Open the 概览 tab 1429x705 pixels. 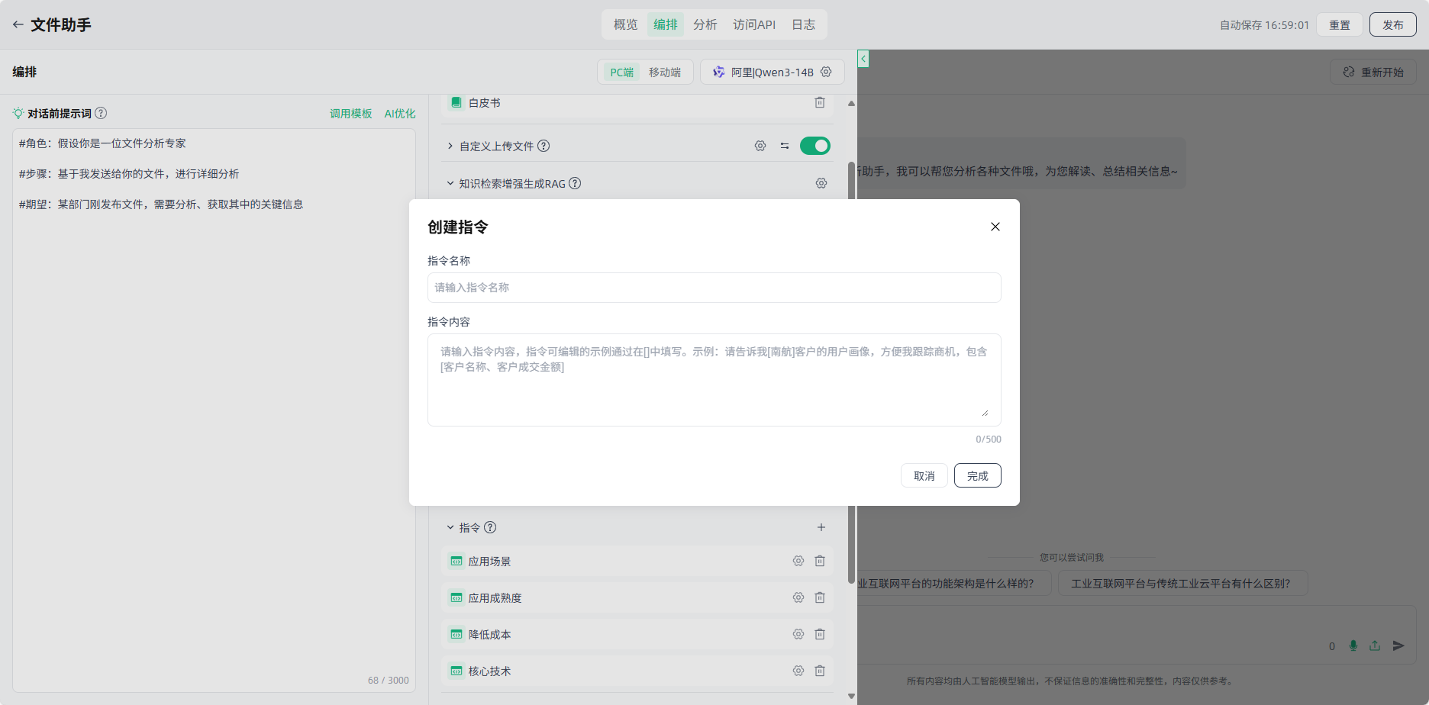(x=625, y=24)
